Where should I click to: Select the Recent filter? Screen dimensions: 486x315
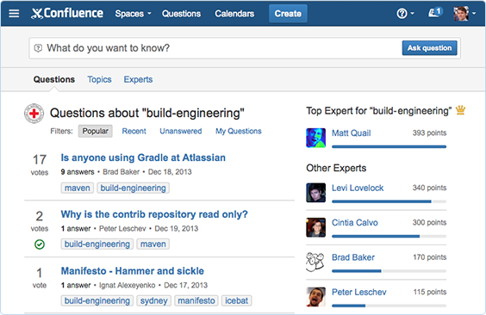pos(134,131)
